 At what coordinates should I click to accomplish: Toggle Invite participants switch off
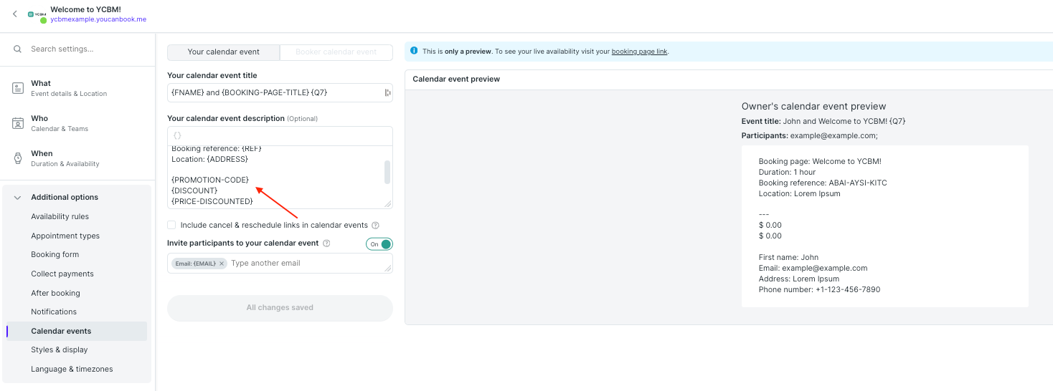379,244
